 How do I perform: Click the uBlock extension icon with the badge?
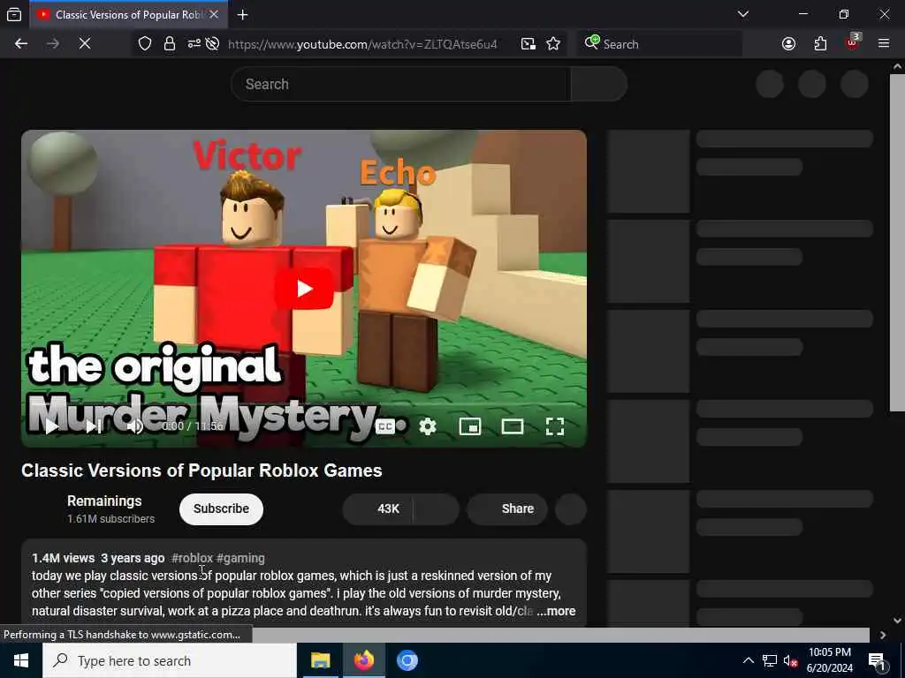(x=853, y=42)
